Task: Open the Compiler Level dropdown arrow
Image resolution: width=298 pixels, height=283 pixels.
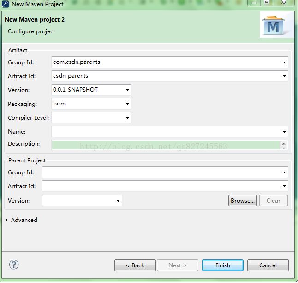Action: (127, 118)
